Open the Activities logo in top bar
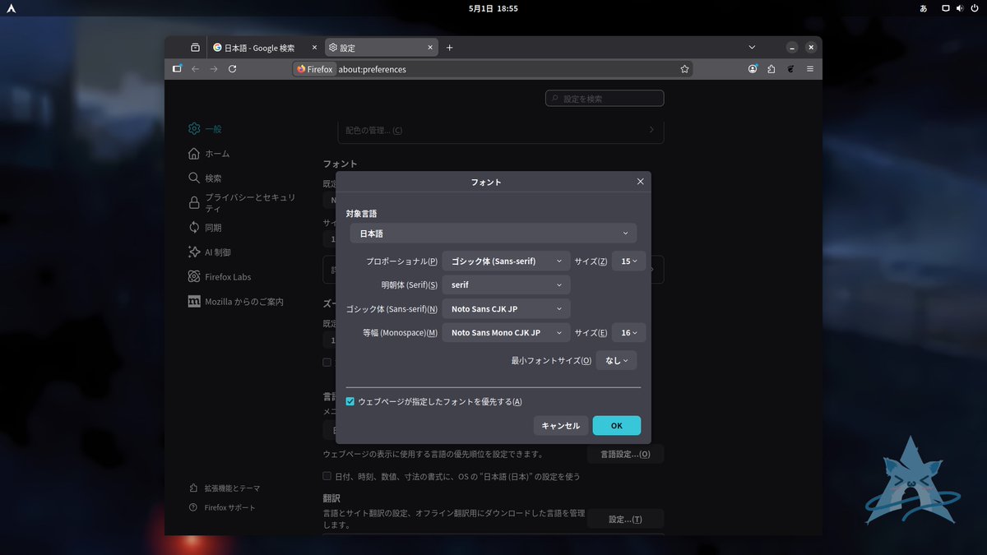The image size is (987, 555). point(10,8)
